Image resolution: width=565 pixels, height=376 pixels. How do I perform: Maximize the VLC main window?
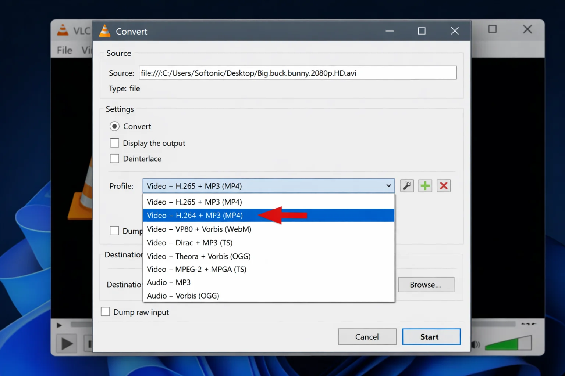pos(492,29)
